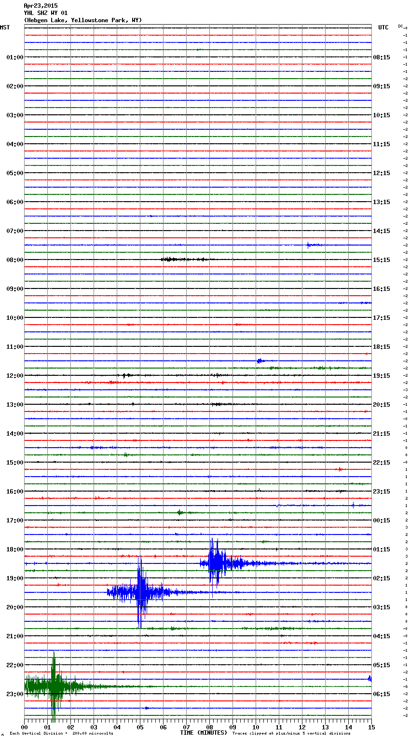Click the 23:15 UTC time label

[382, 491]
